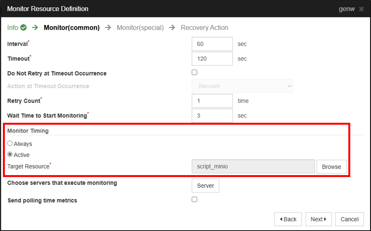This screenshot has height=231, width=371.
Task: Click the green checkmark on the Info step
Action: 23,27
